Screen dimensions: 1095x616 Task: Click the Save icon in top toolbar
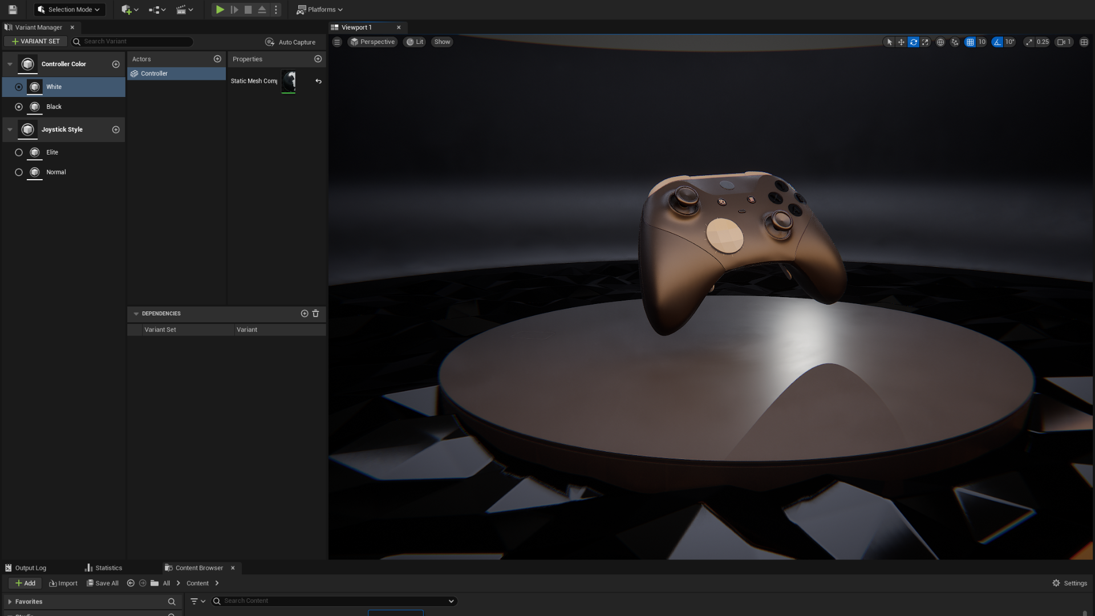(11, 9)
